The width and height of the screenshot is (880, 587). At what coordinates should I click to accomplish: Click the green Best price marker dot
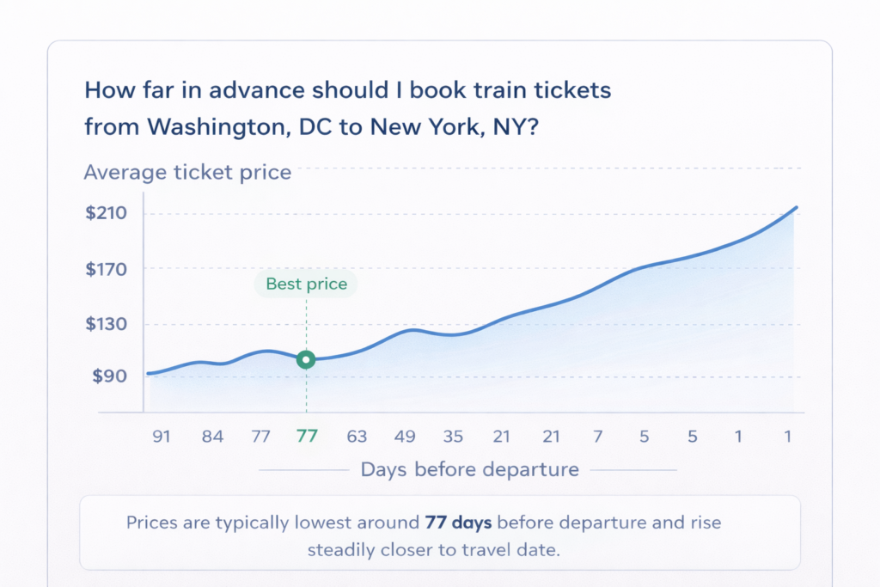click(x=305, y=360)
